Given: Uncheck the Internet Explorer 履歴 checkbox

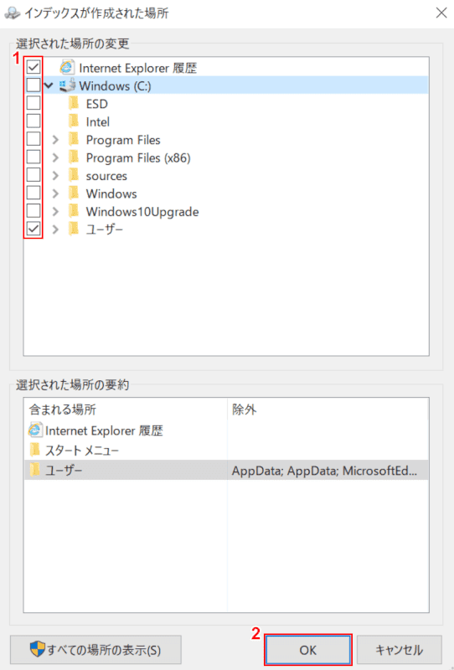Looking at the screenshot, I should click(x=34, y=67).
